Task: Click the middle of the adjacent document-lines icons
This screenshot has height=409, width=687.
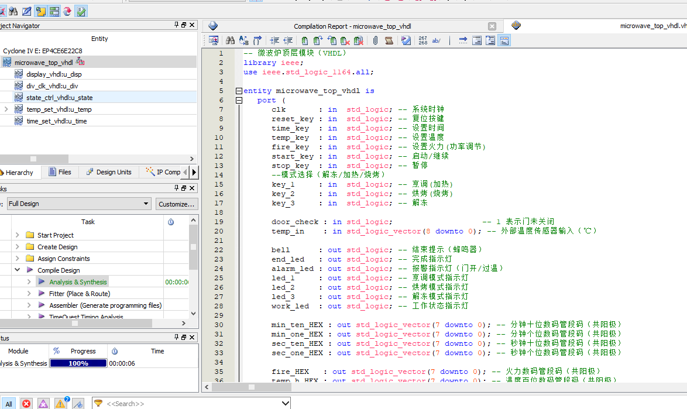Action: (490, 41)
